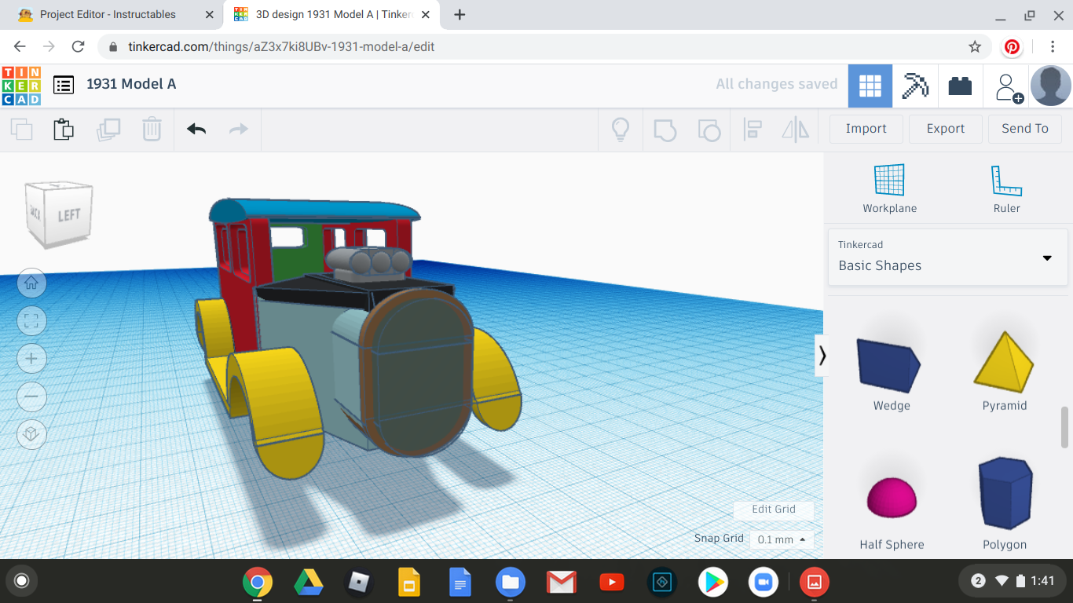Select the Group tool in the toolbar
The height and width of the screenshot is (603, 1073).
point(665,129)
